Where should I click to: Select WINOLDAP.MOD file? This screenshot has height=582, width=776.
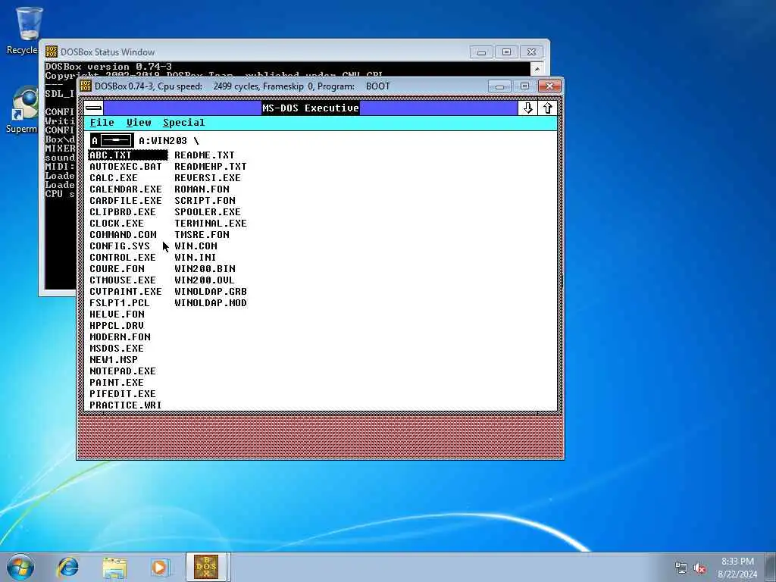[211, 303]
